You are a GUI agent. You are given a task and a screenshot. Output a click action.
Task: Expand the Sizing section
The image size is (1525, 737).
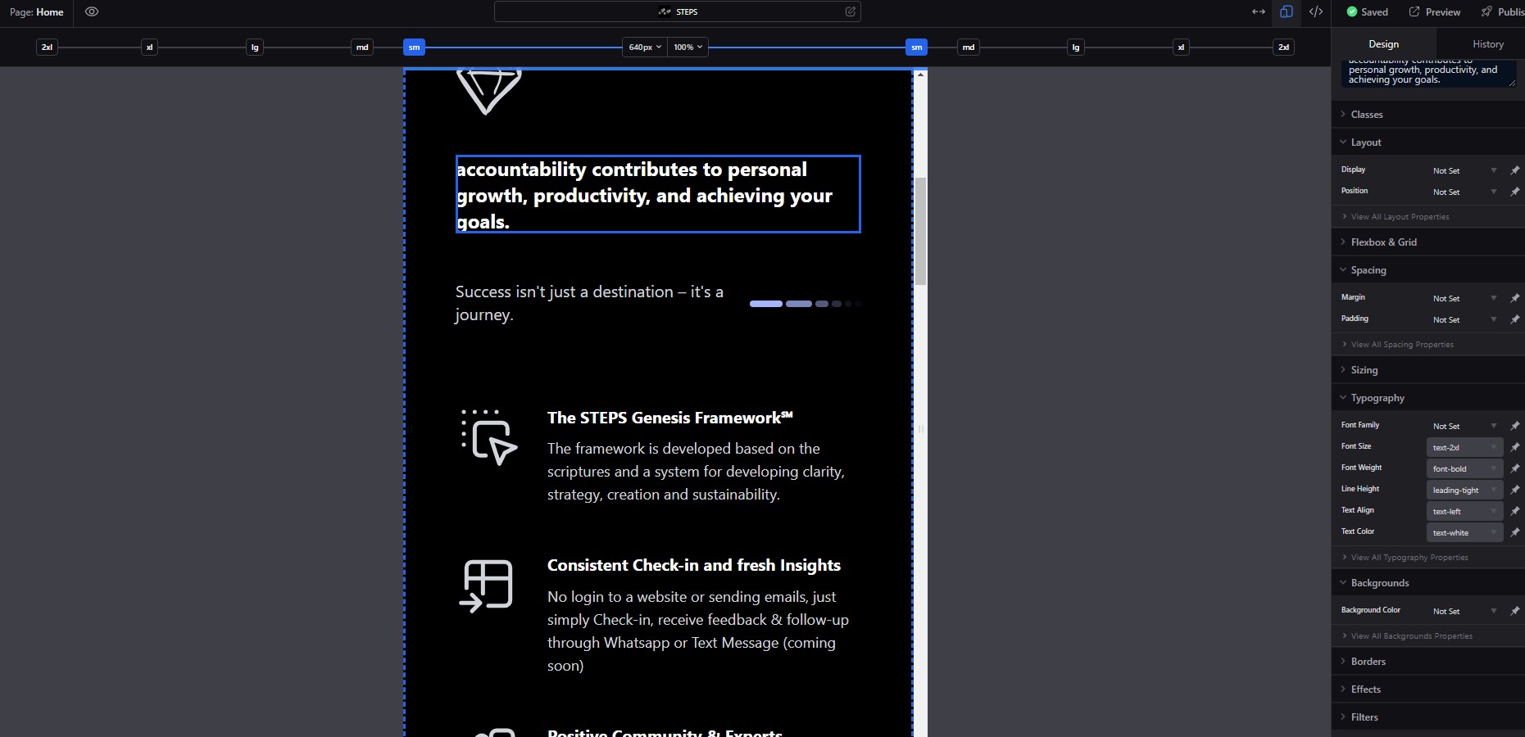(1428, 370)
